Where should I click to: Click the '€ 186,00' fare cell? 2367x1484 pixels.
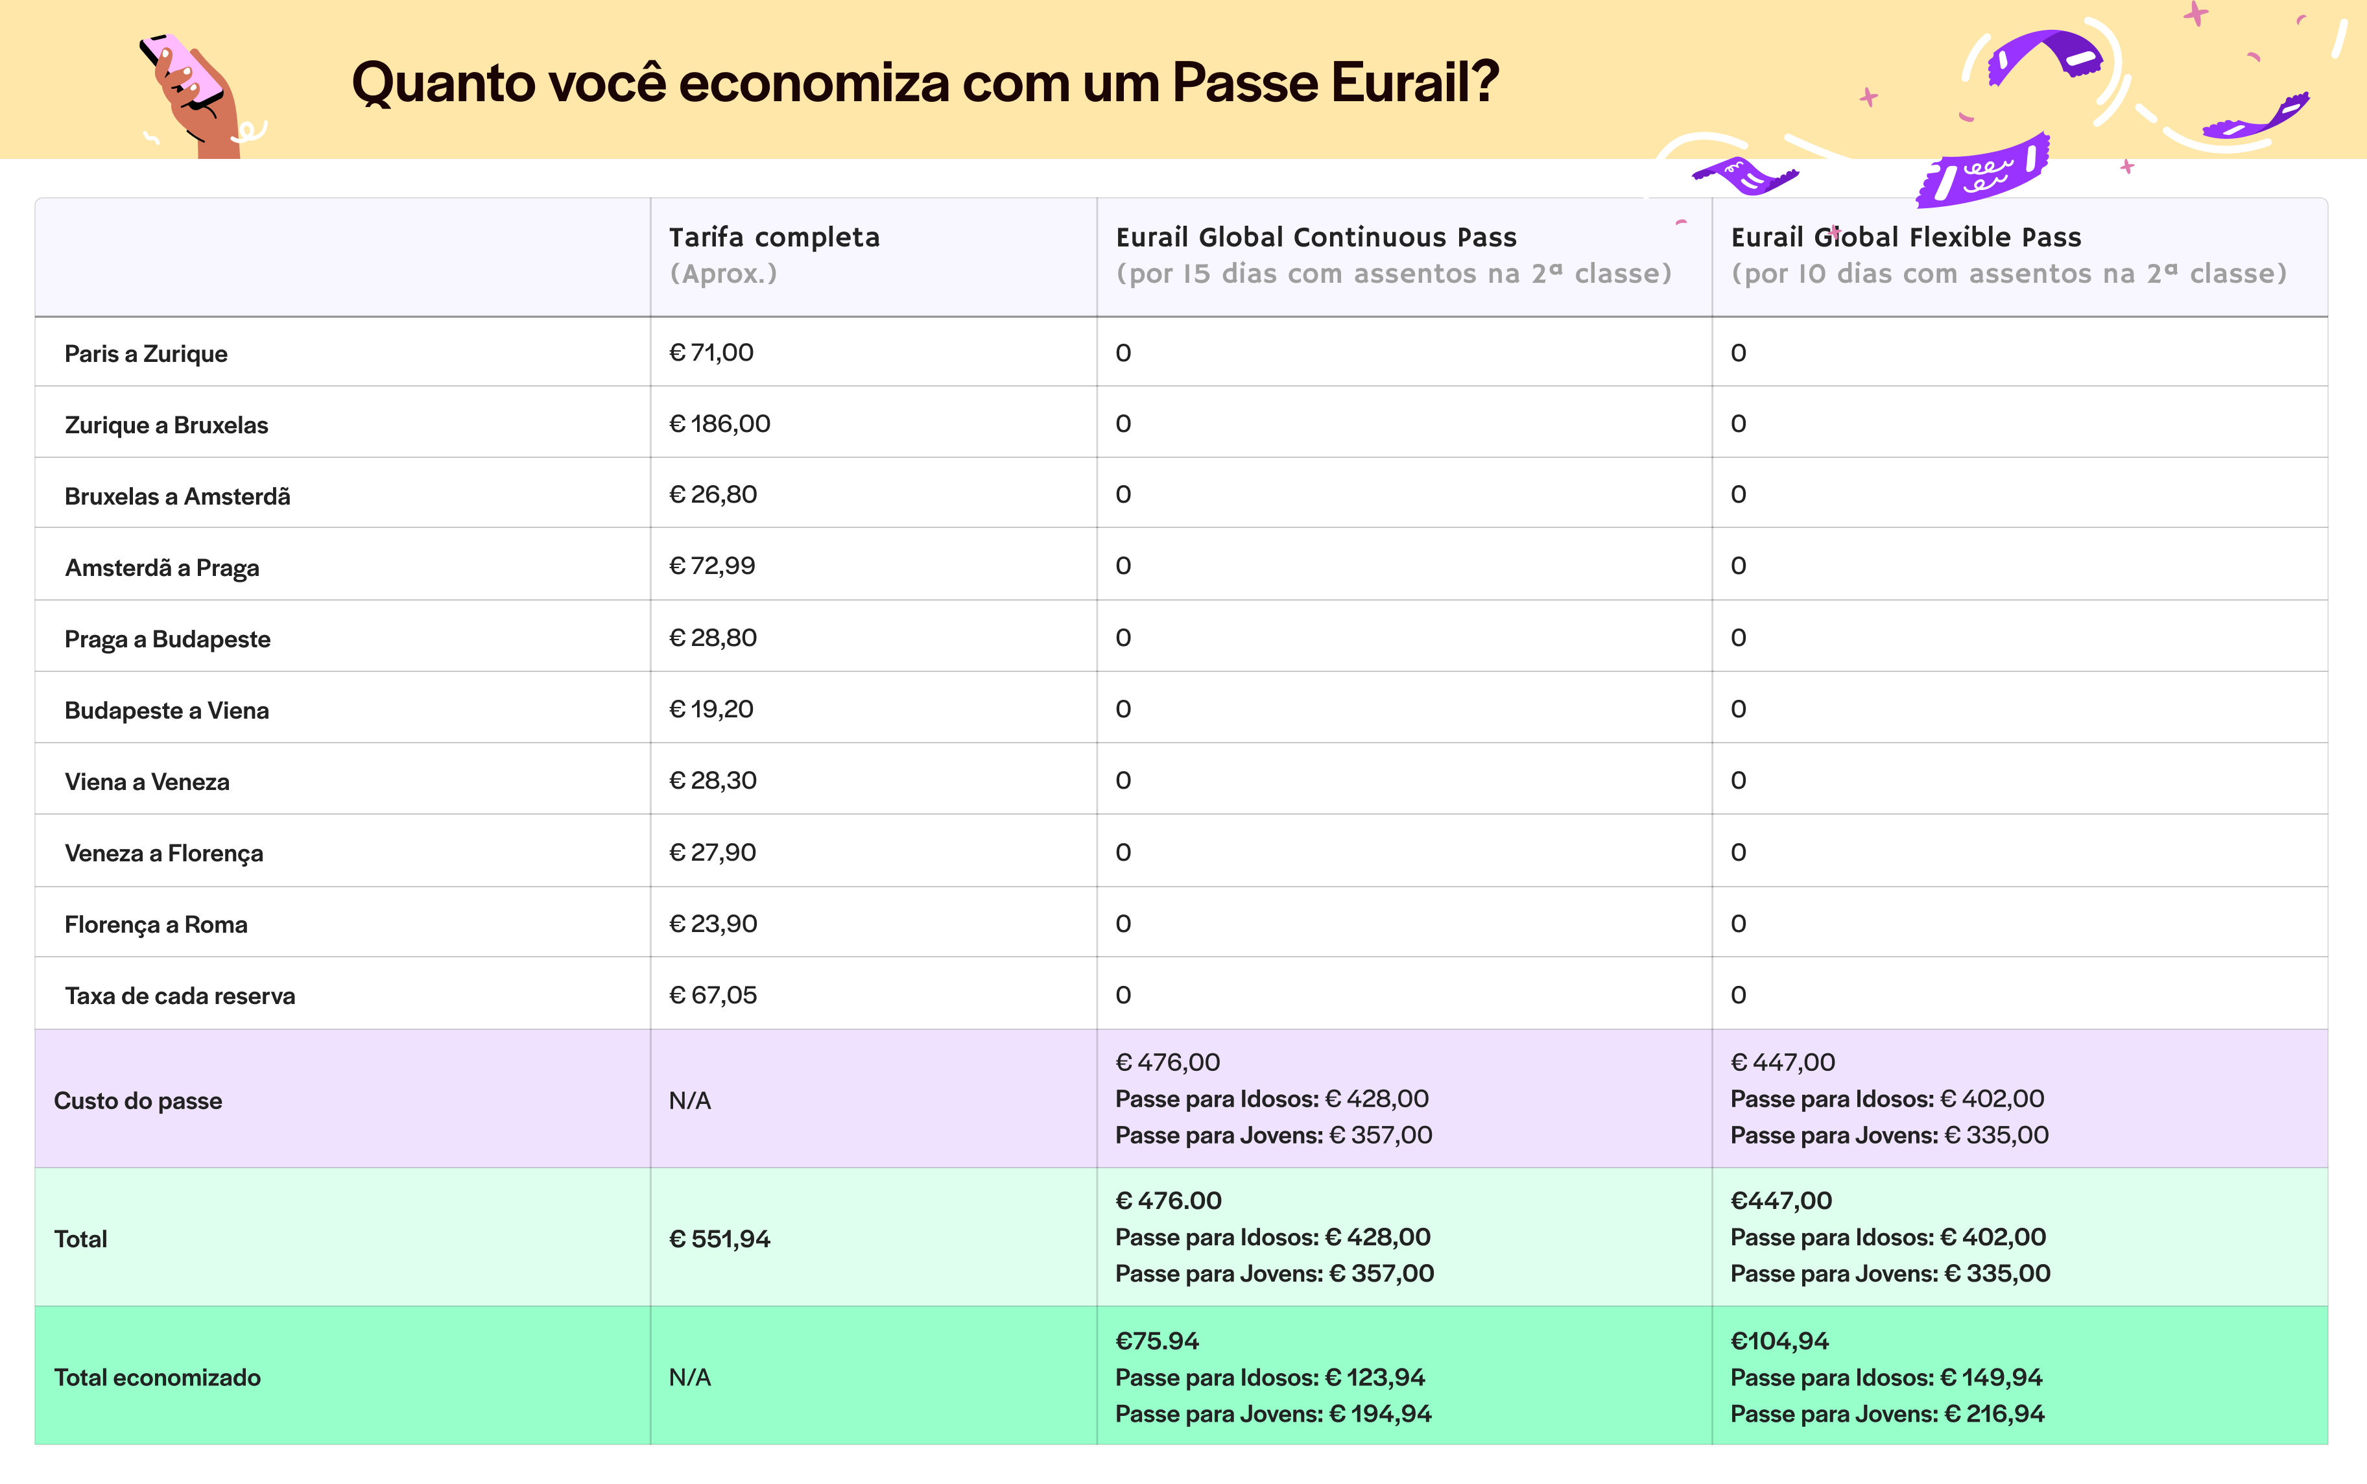(x=719, y=424)
